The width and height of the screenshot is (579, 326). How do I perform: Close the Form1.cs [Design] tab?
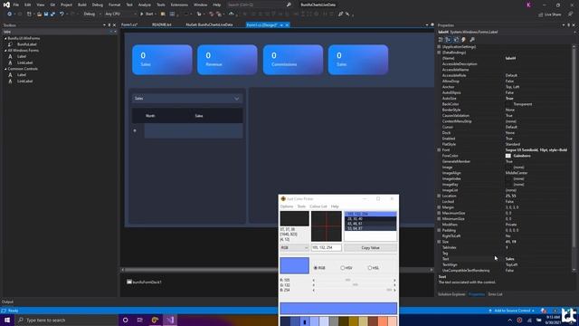pyautogui.click(x=288, y=25)
